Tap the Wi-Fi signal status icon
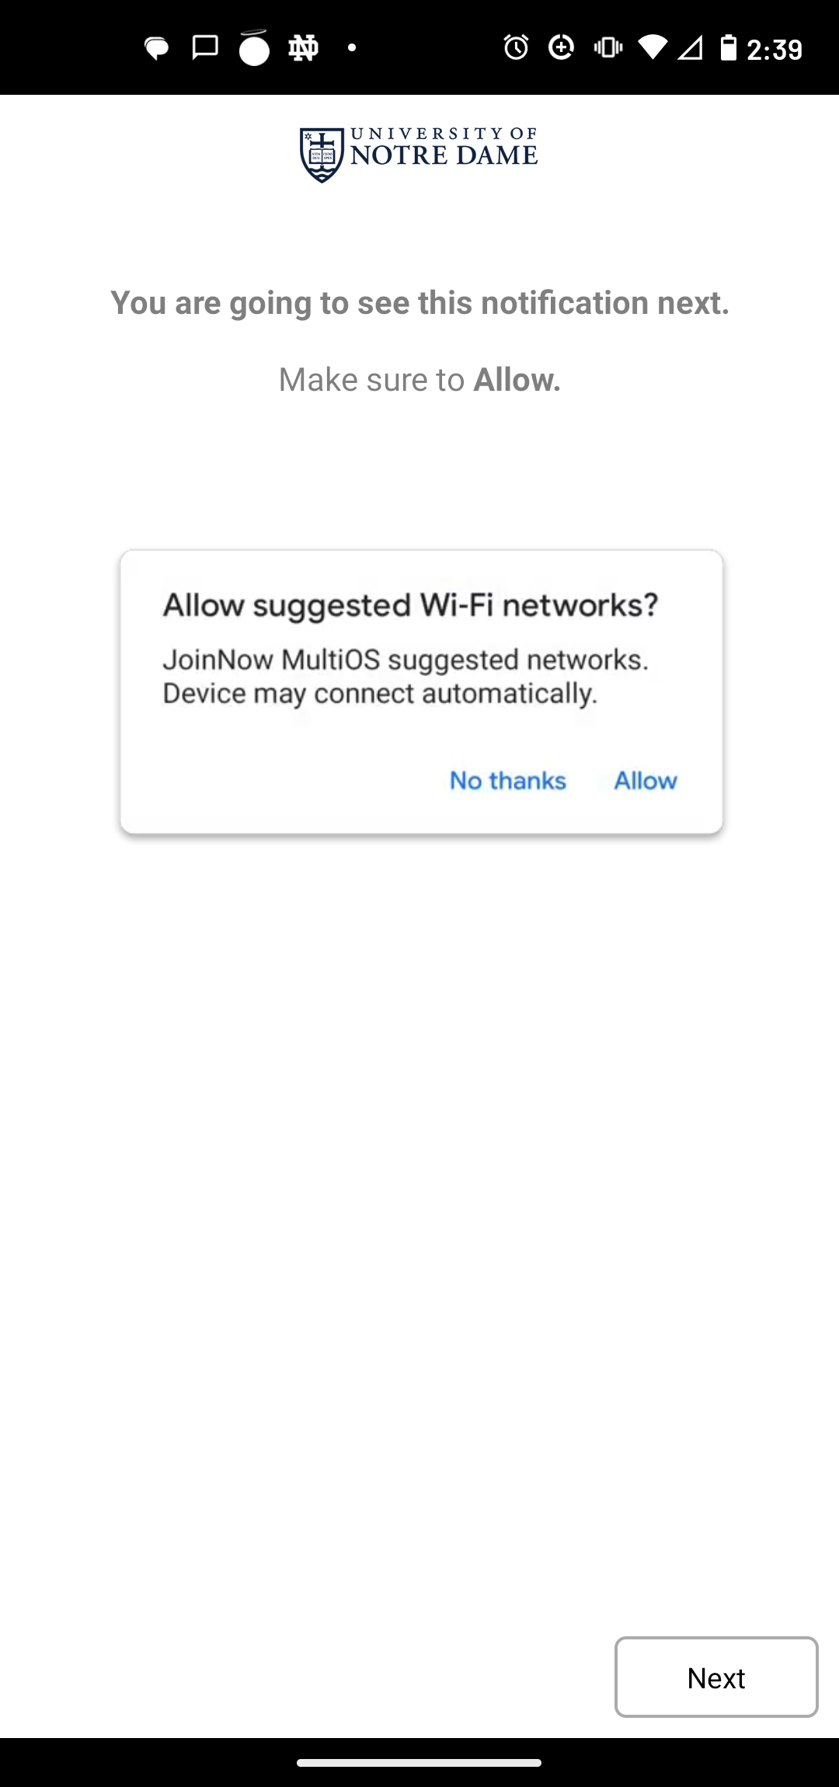Viewport: 839px width, 1787px height. point(653,48)
